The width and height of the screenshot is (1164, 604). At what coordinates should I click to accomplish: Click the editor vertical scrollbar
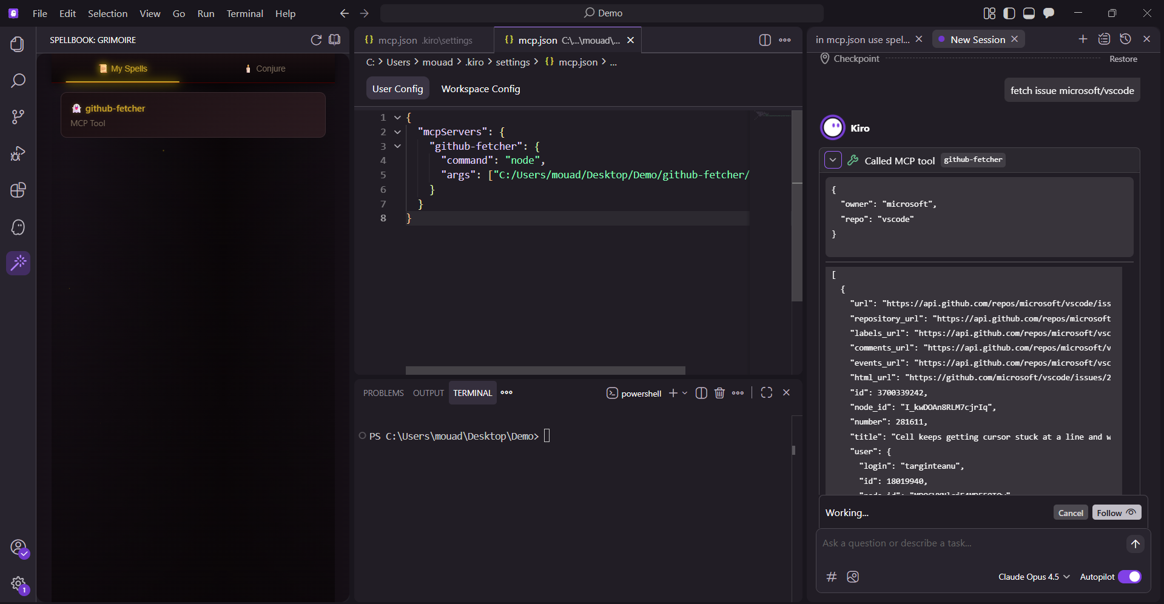tap(797, 206)
